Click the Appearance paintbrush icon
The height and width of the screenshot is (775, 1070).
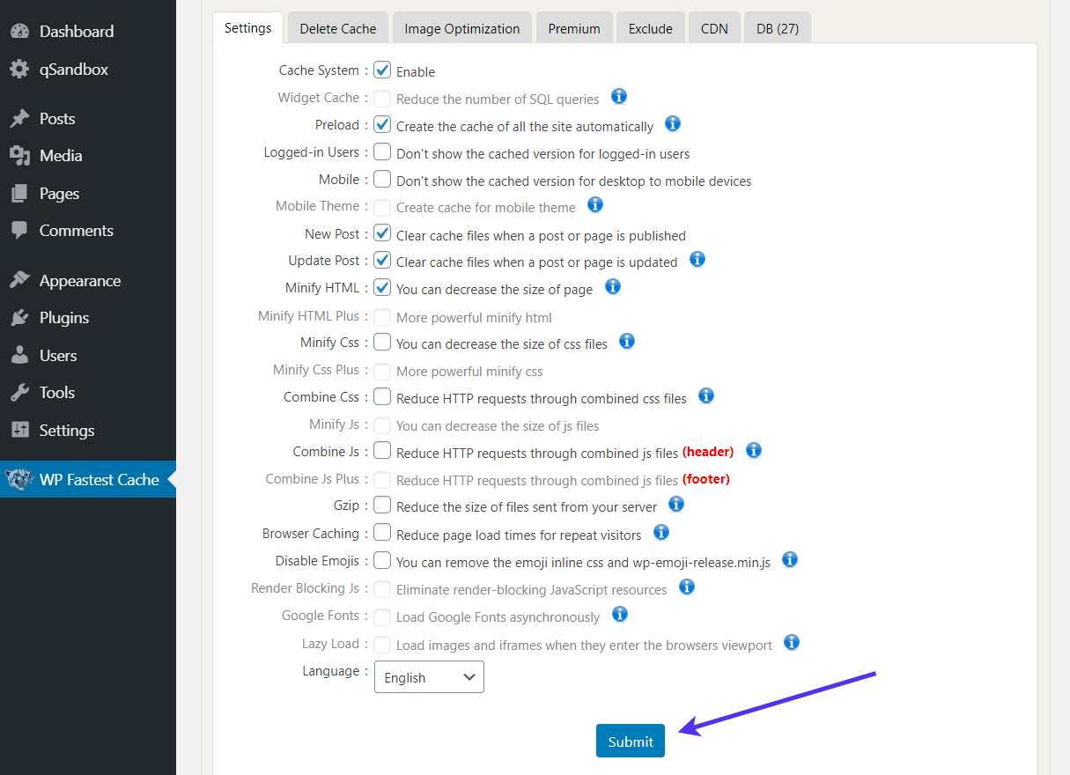[19, 279]
